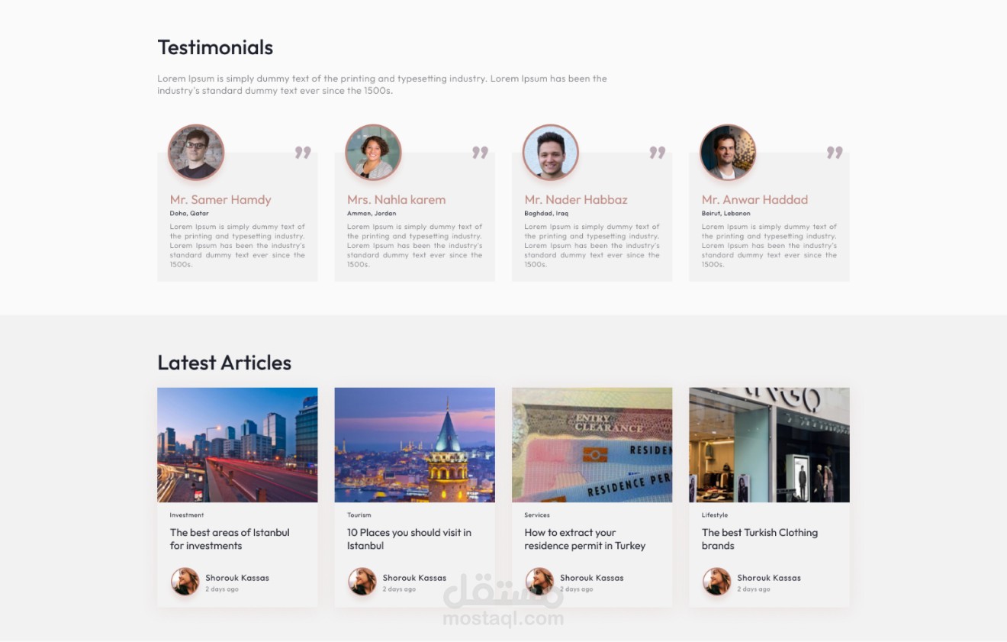Click Mrs. Nahla karem's circular profile picture
This screenshot has width=1007, height=642.
(x=373, y=152)
